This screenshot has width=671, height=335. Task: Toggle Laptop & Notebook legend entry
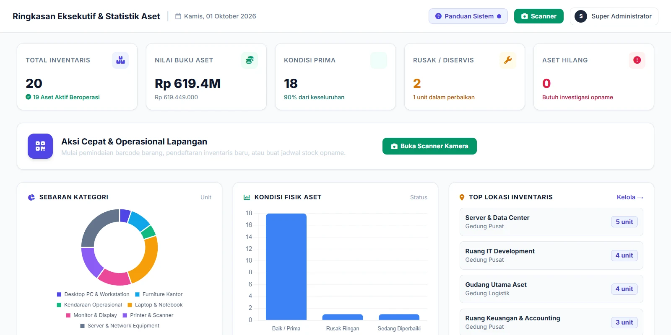[x=155, y=305]
